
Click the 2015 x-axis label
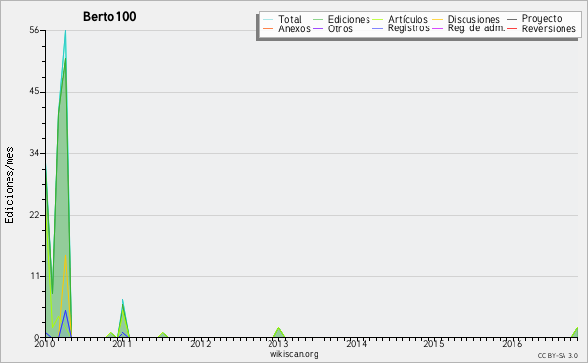pos(434,343)
